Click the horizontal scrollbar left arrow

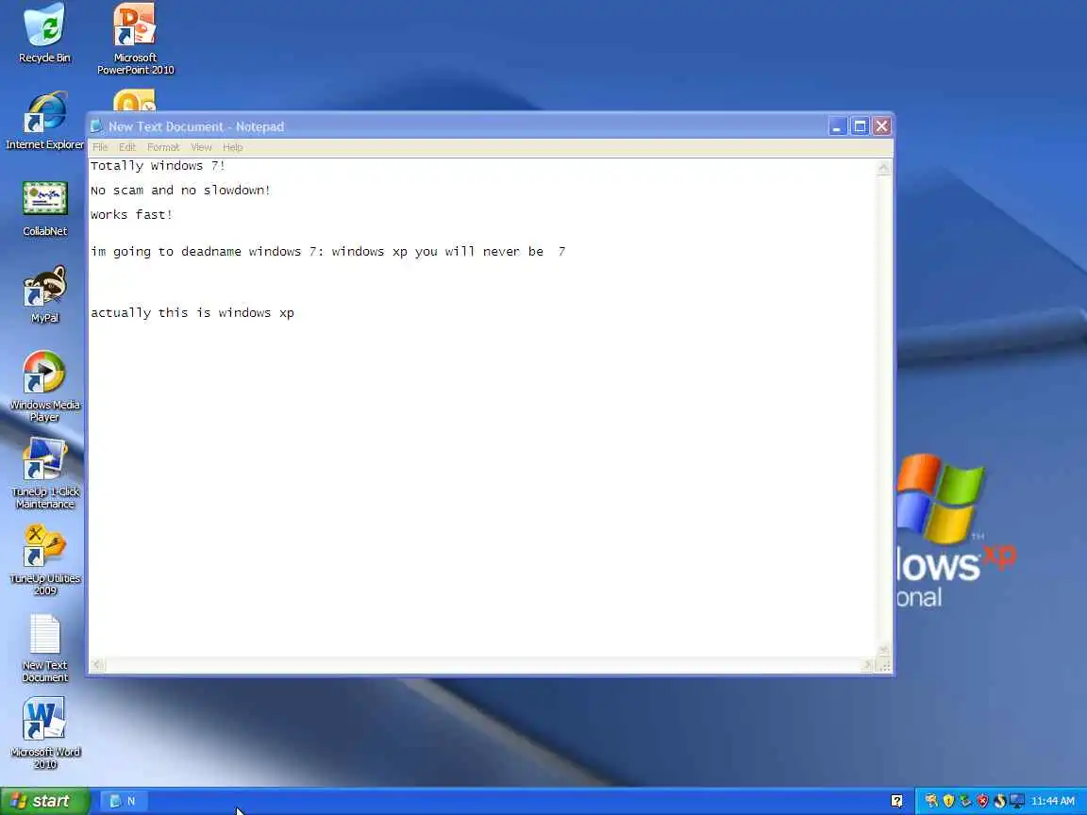tap(98, 665)
